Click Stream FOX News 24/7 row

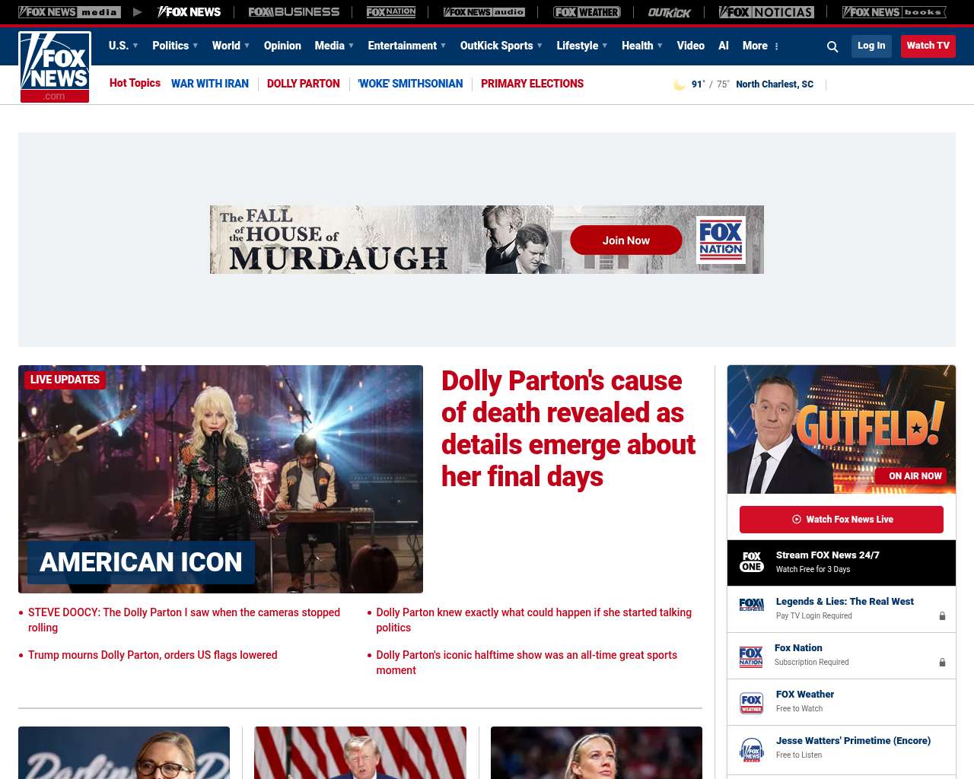click(842, 563)
